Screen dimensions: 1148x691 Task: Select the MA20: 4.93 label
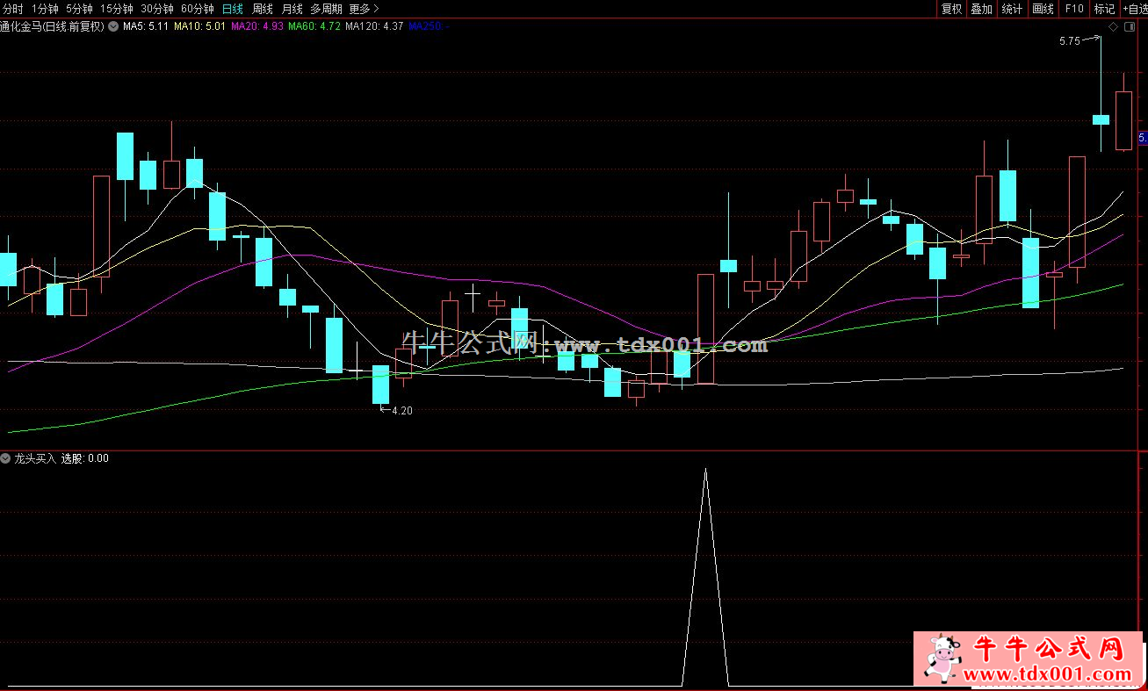256,26
